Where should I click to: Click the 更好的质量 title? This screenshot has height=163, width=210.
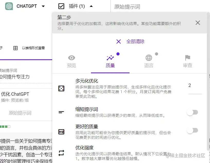tap(87, 126)
